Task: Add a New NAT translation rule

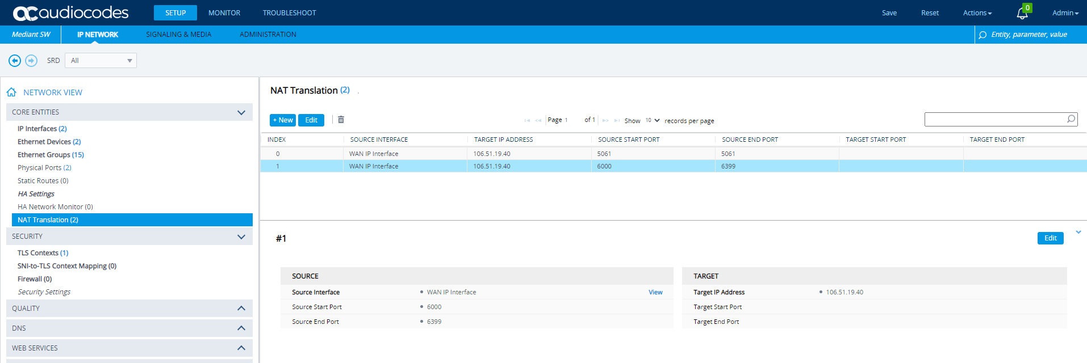Action: click(x=283, y=120)
